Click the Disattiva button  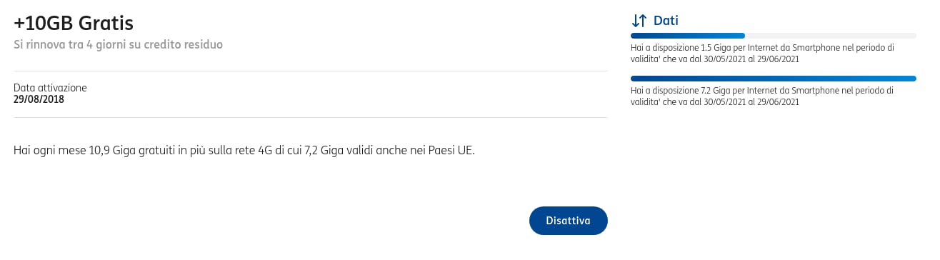click(x=568, y=221)
